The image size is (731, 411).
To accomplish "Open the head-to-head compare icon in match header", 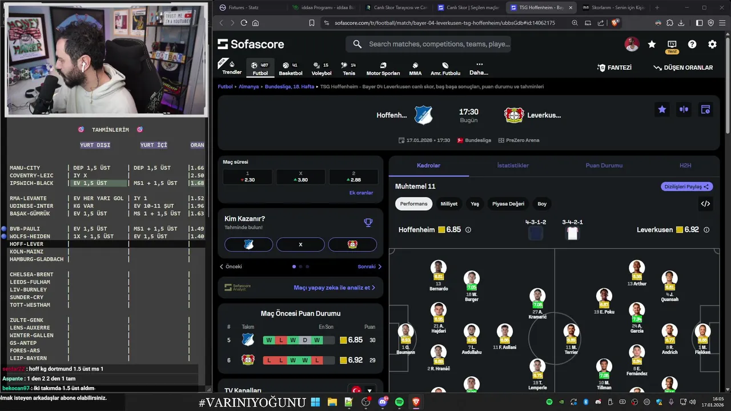I will pos(684,110).
